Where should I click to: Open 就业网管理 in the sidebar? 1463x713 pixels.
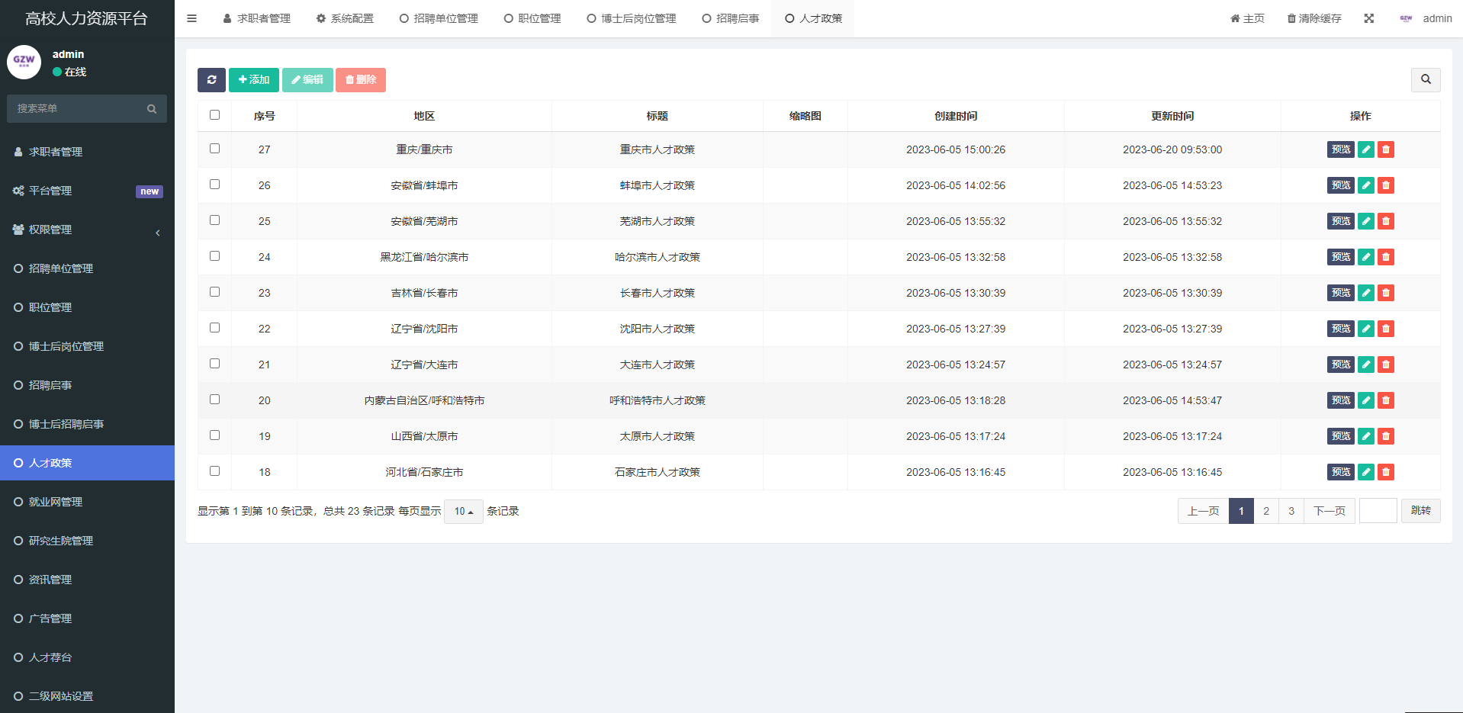tap(56, 502)
